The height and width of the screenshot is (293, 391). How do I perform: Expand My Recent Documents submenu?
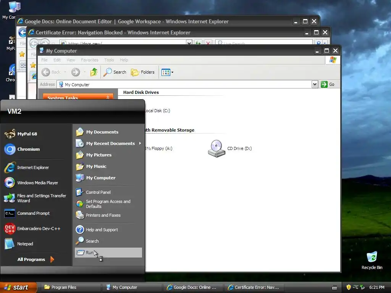coord(108,143)
